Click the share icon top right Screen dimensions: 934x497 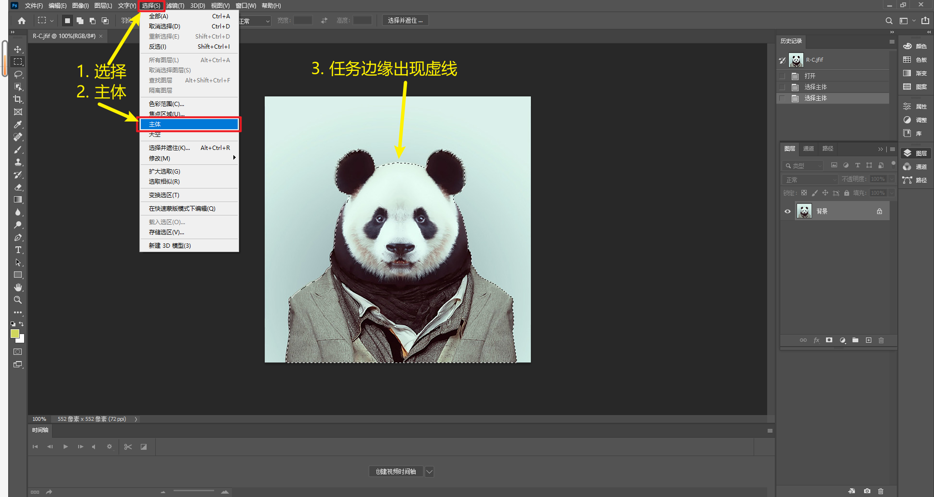[x=925, y=20]
